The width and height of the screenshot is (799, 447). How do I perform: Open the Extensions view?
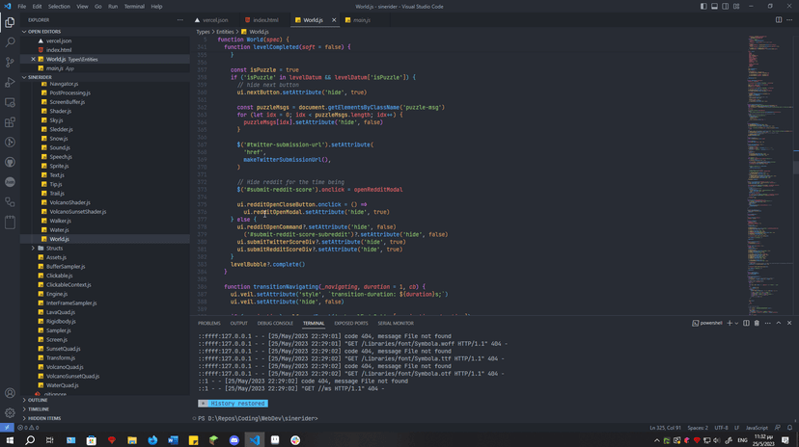(10, 122)
